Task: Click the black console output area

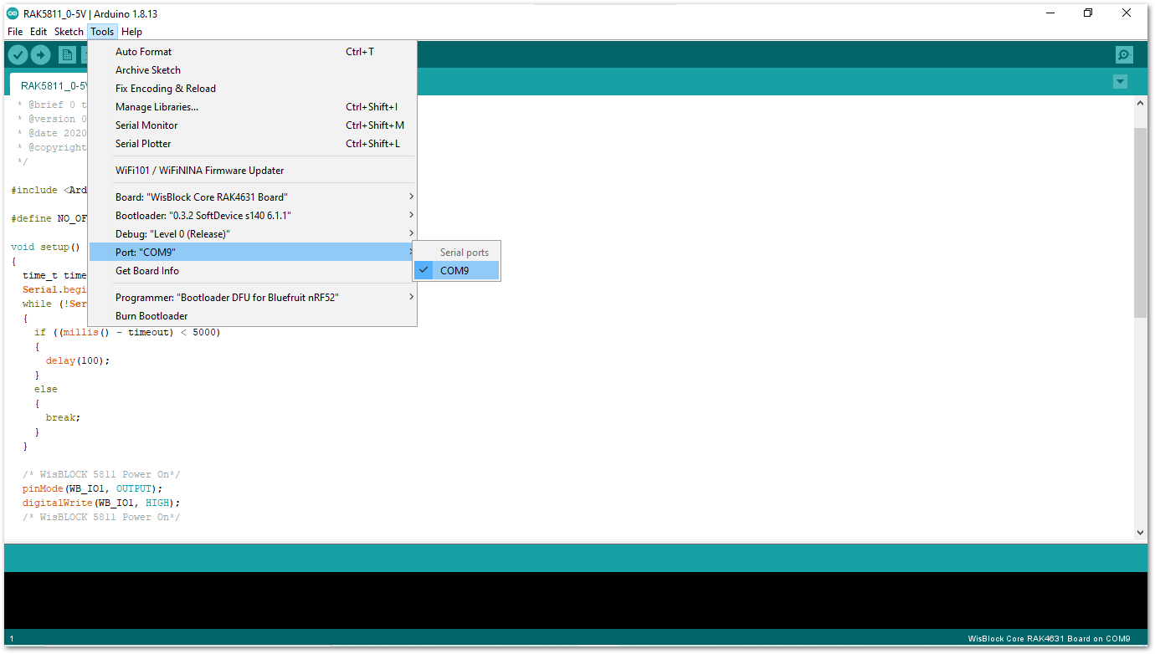Action: coord(576,600)
